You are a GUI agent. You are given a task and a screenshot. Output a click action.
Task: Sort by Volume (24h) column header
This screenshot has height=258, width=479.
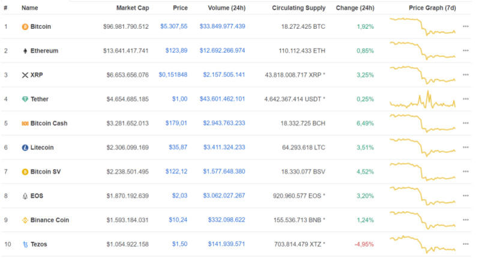[227, 8]
